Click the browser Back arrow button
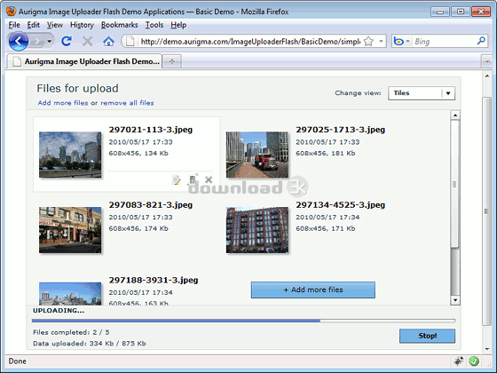Screen dimensions: 497x373 click(x=19, y=41)
